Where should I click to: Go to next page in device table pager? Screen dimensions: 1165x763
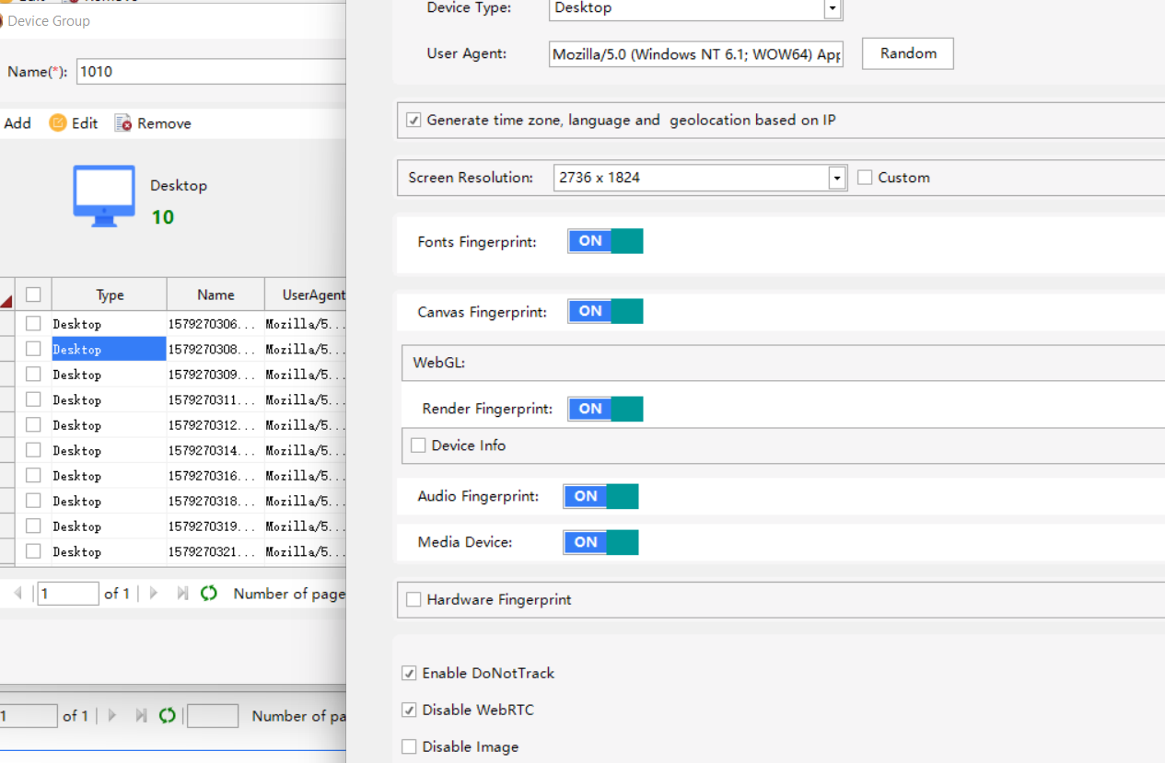[154, 594]
